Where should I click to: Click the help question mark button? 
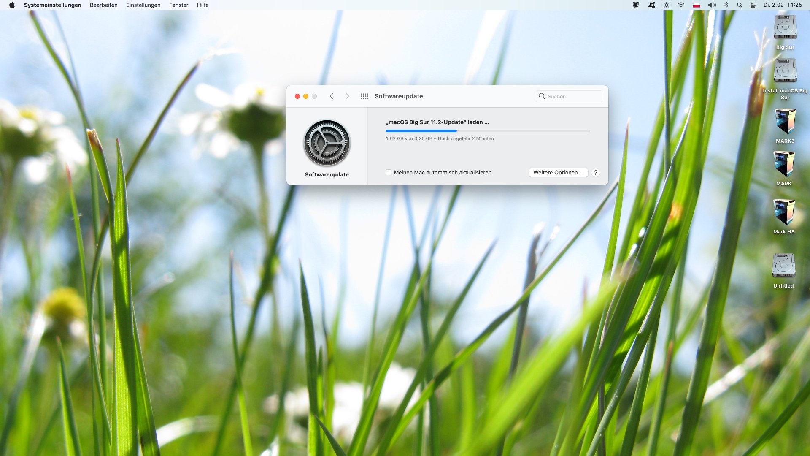[x=595, y=172]
